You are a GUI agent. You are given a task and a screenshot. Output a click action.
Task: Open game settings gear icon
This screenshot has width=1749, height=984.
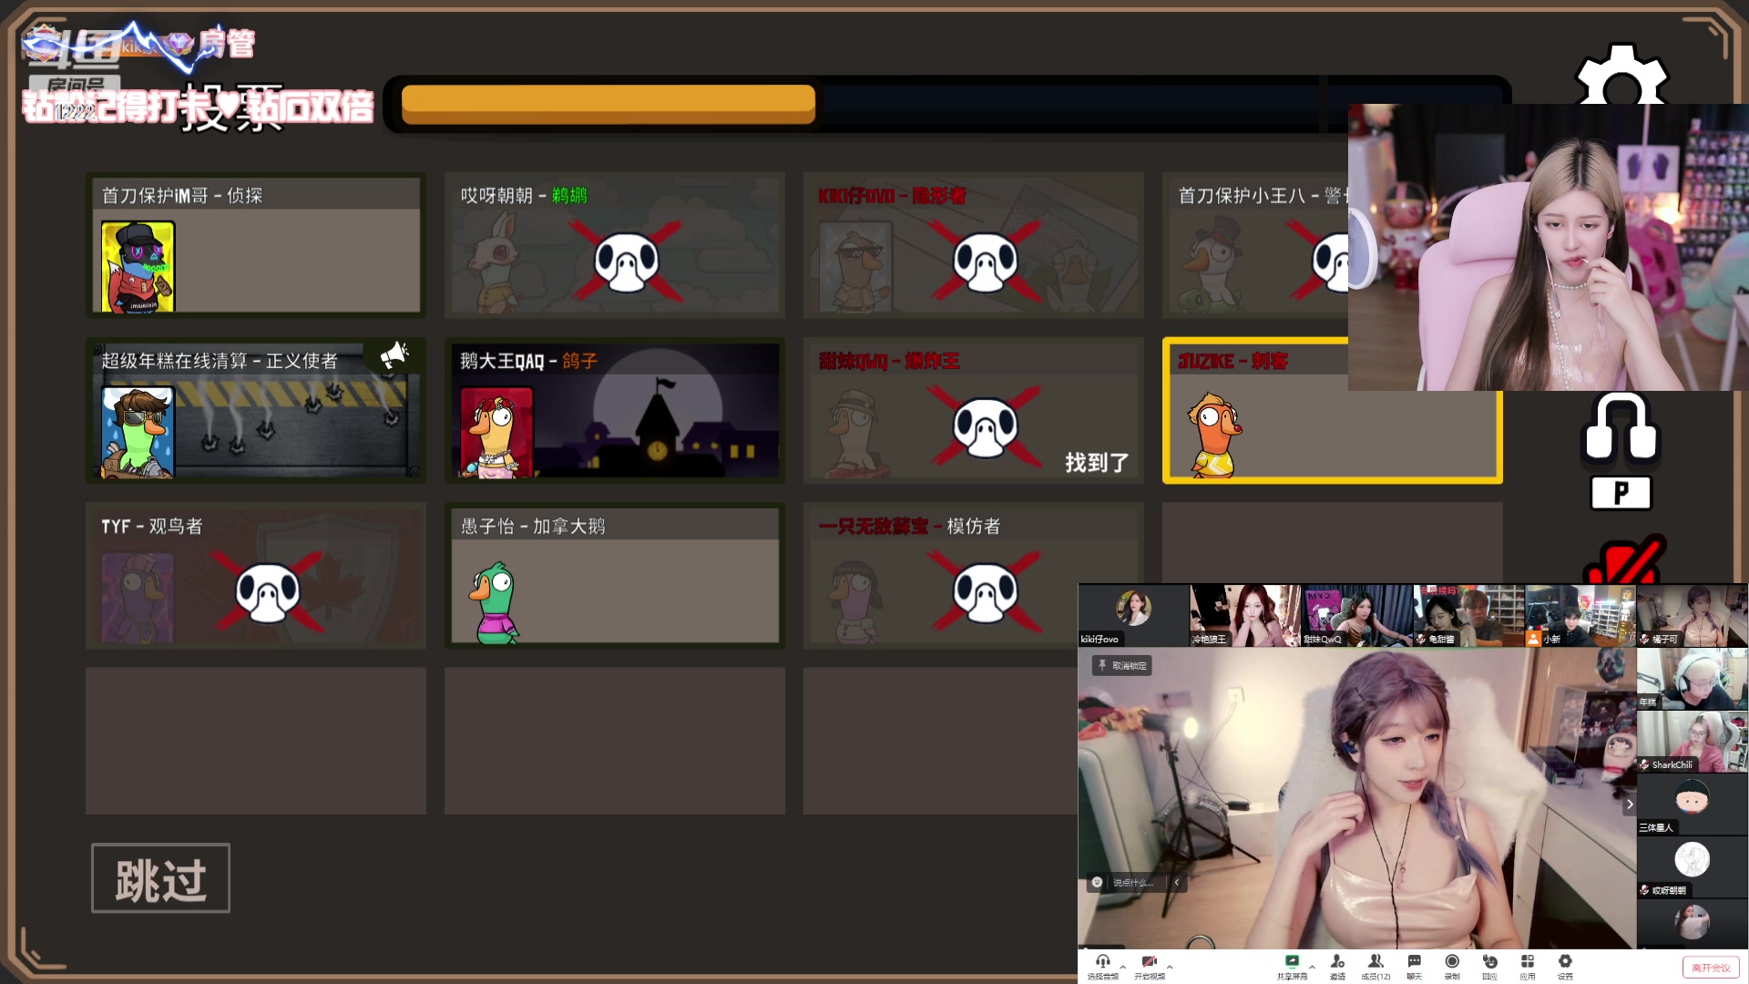[x=1621, y=77]
